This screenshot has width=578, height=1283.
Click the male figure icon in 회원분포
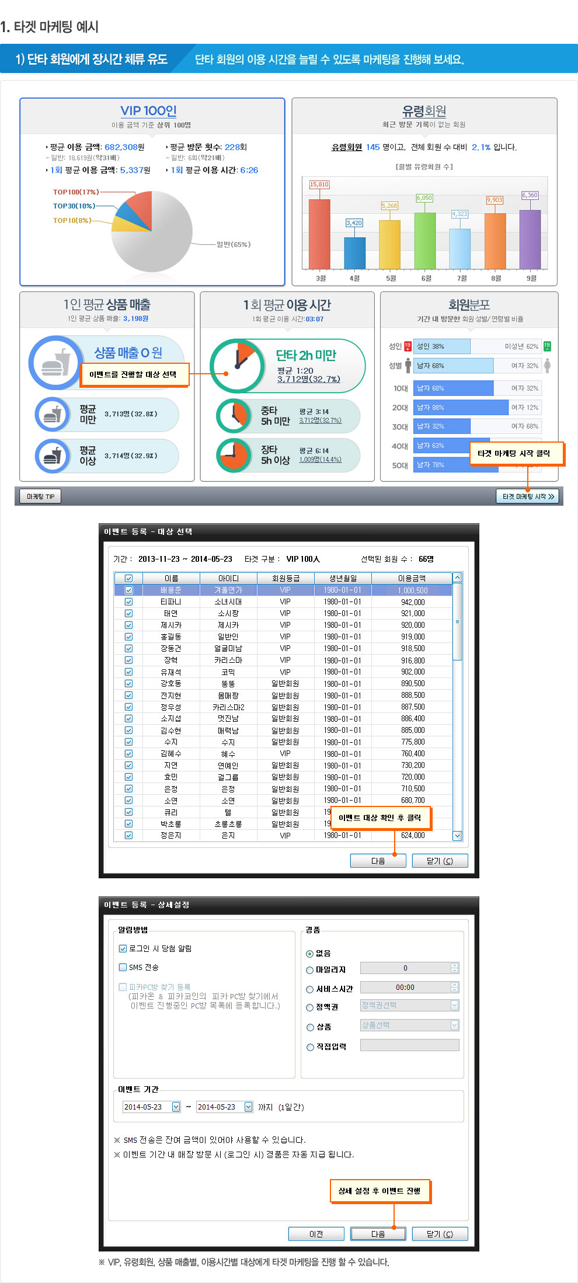click(x=408, y=366)
